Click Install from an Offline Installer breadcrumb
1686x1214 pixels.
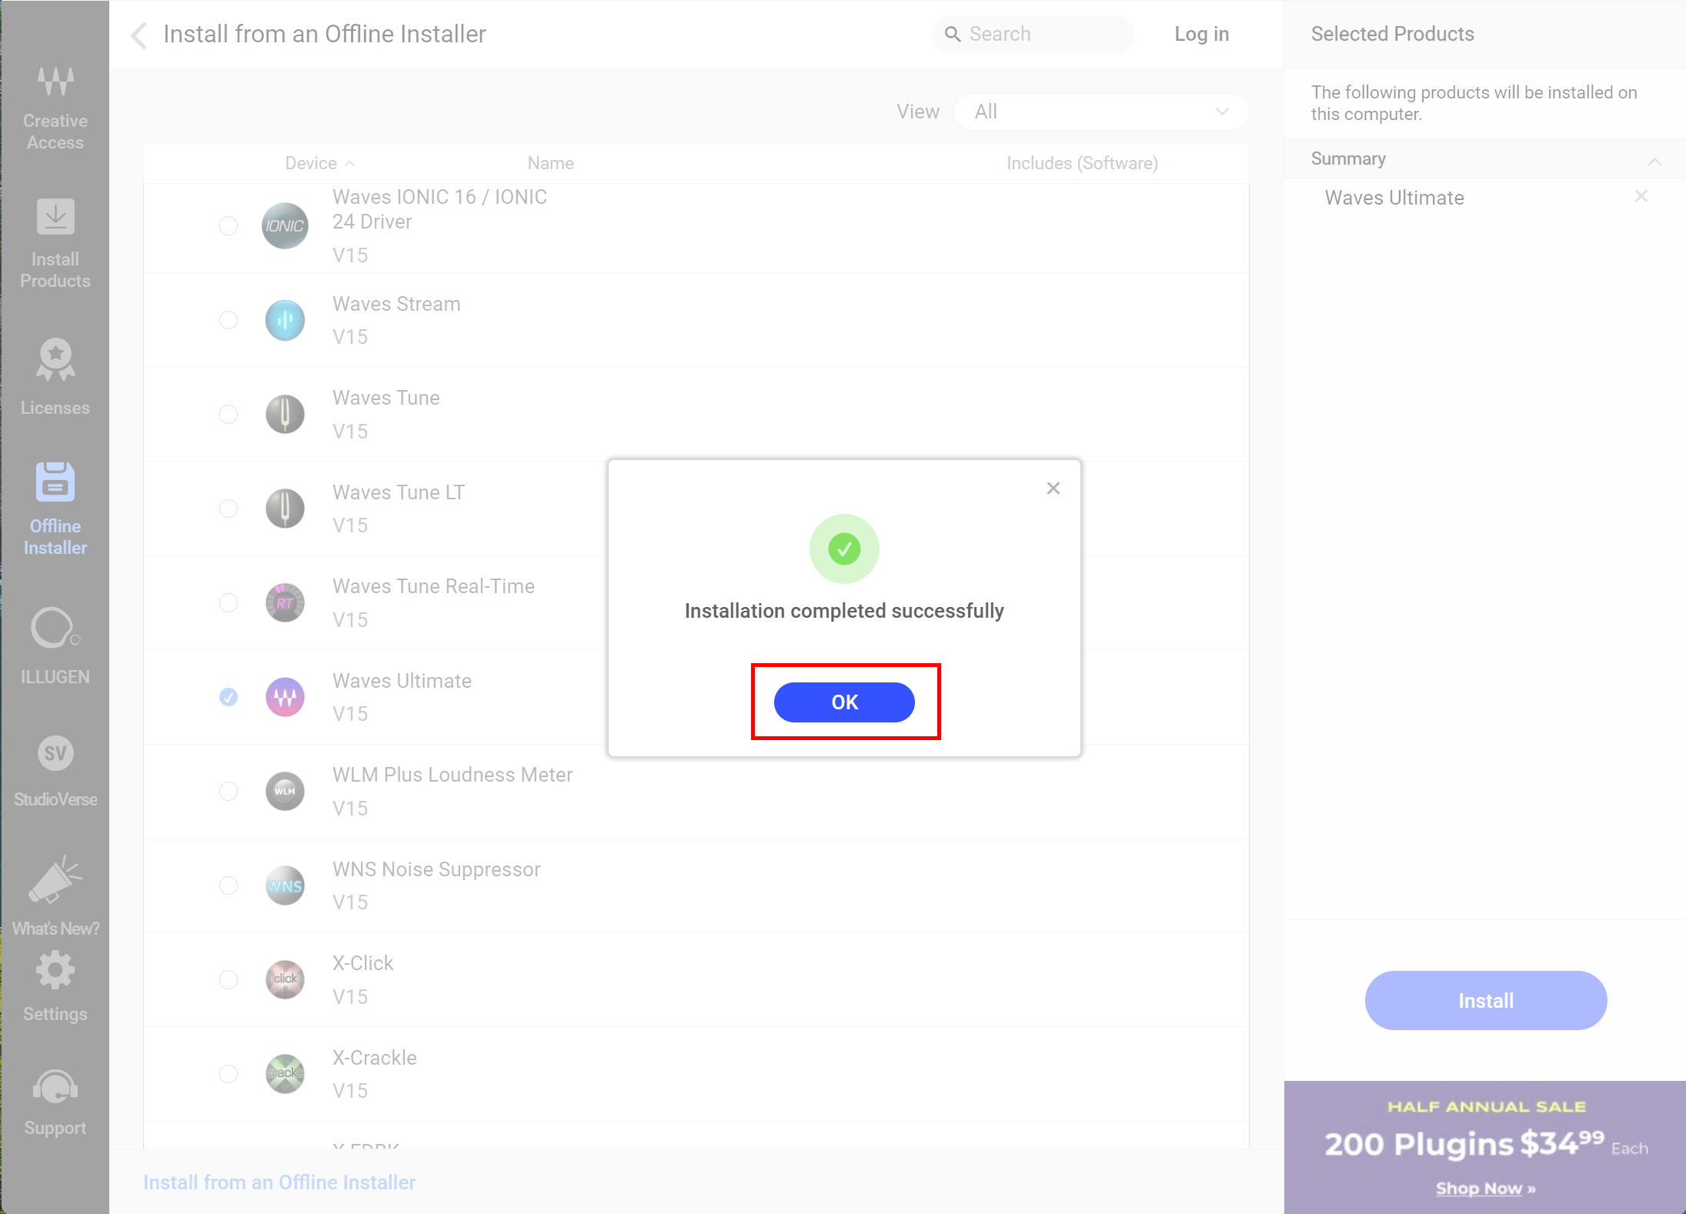[x=279, y=1182]
